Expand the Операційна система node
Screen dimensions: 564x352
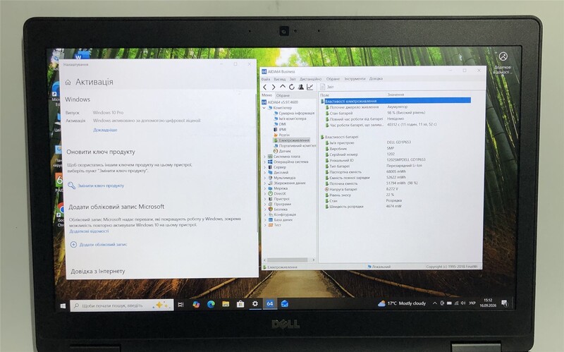pos(265,162)
